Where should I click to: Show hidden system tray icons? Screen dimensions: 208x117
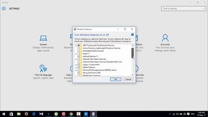pyautogui.click(x=170, y=114)
